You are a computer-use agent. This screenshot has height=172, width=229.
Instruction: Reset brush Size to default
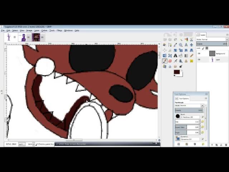(203, 122)
